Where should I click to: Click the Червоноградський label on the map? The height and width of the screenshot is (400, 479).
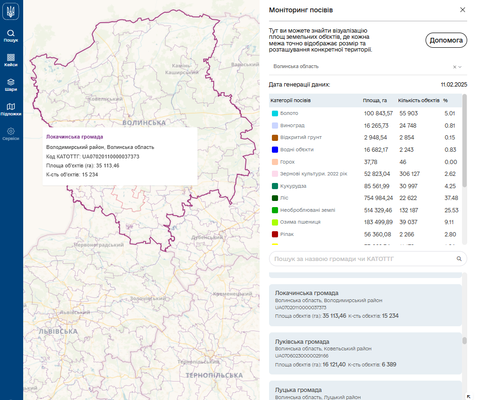click(x=99, y=245)
